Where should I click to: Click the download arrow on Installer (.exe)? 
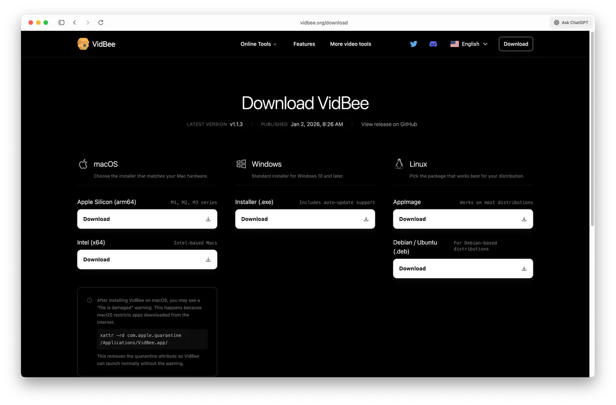366,219
